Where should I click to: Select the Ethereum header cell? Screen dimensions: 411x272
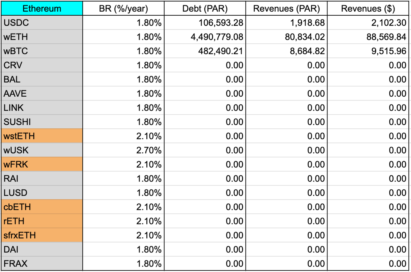pos(42,8)
